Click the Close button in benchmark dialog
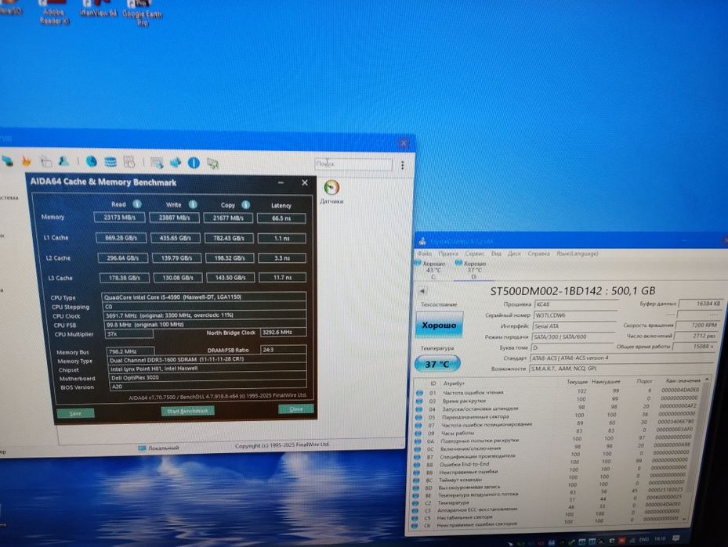The image size is (728, 547). (295, 408)
